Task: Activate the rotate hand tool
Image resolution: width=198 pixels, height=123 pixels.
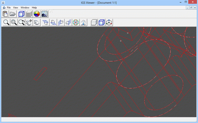Action: click(37, 22)
